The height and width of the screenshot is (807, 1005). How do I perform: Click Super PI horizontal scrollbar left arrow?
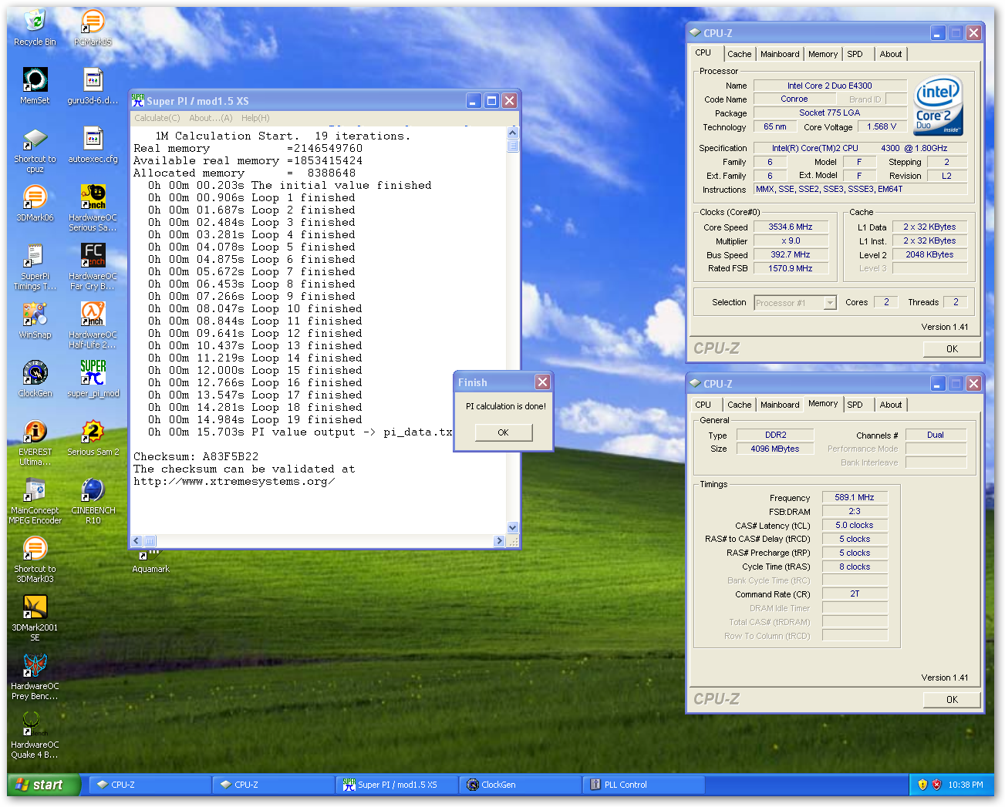pyautogui.click(x=137, y=541)
